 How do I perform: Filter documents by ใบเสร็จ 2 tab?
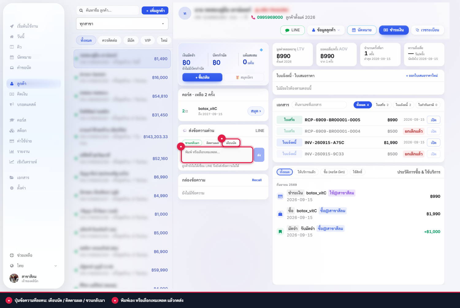pos(382,105)
